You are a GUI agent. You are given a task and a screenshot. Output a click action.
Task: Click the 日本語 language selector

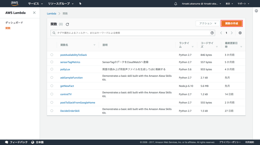point(40,142)
